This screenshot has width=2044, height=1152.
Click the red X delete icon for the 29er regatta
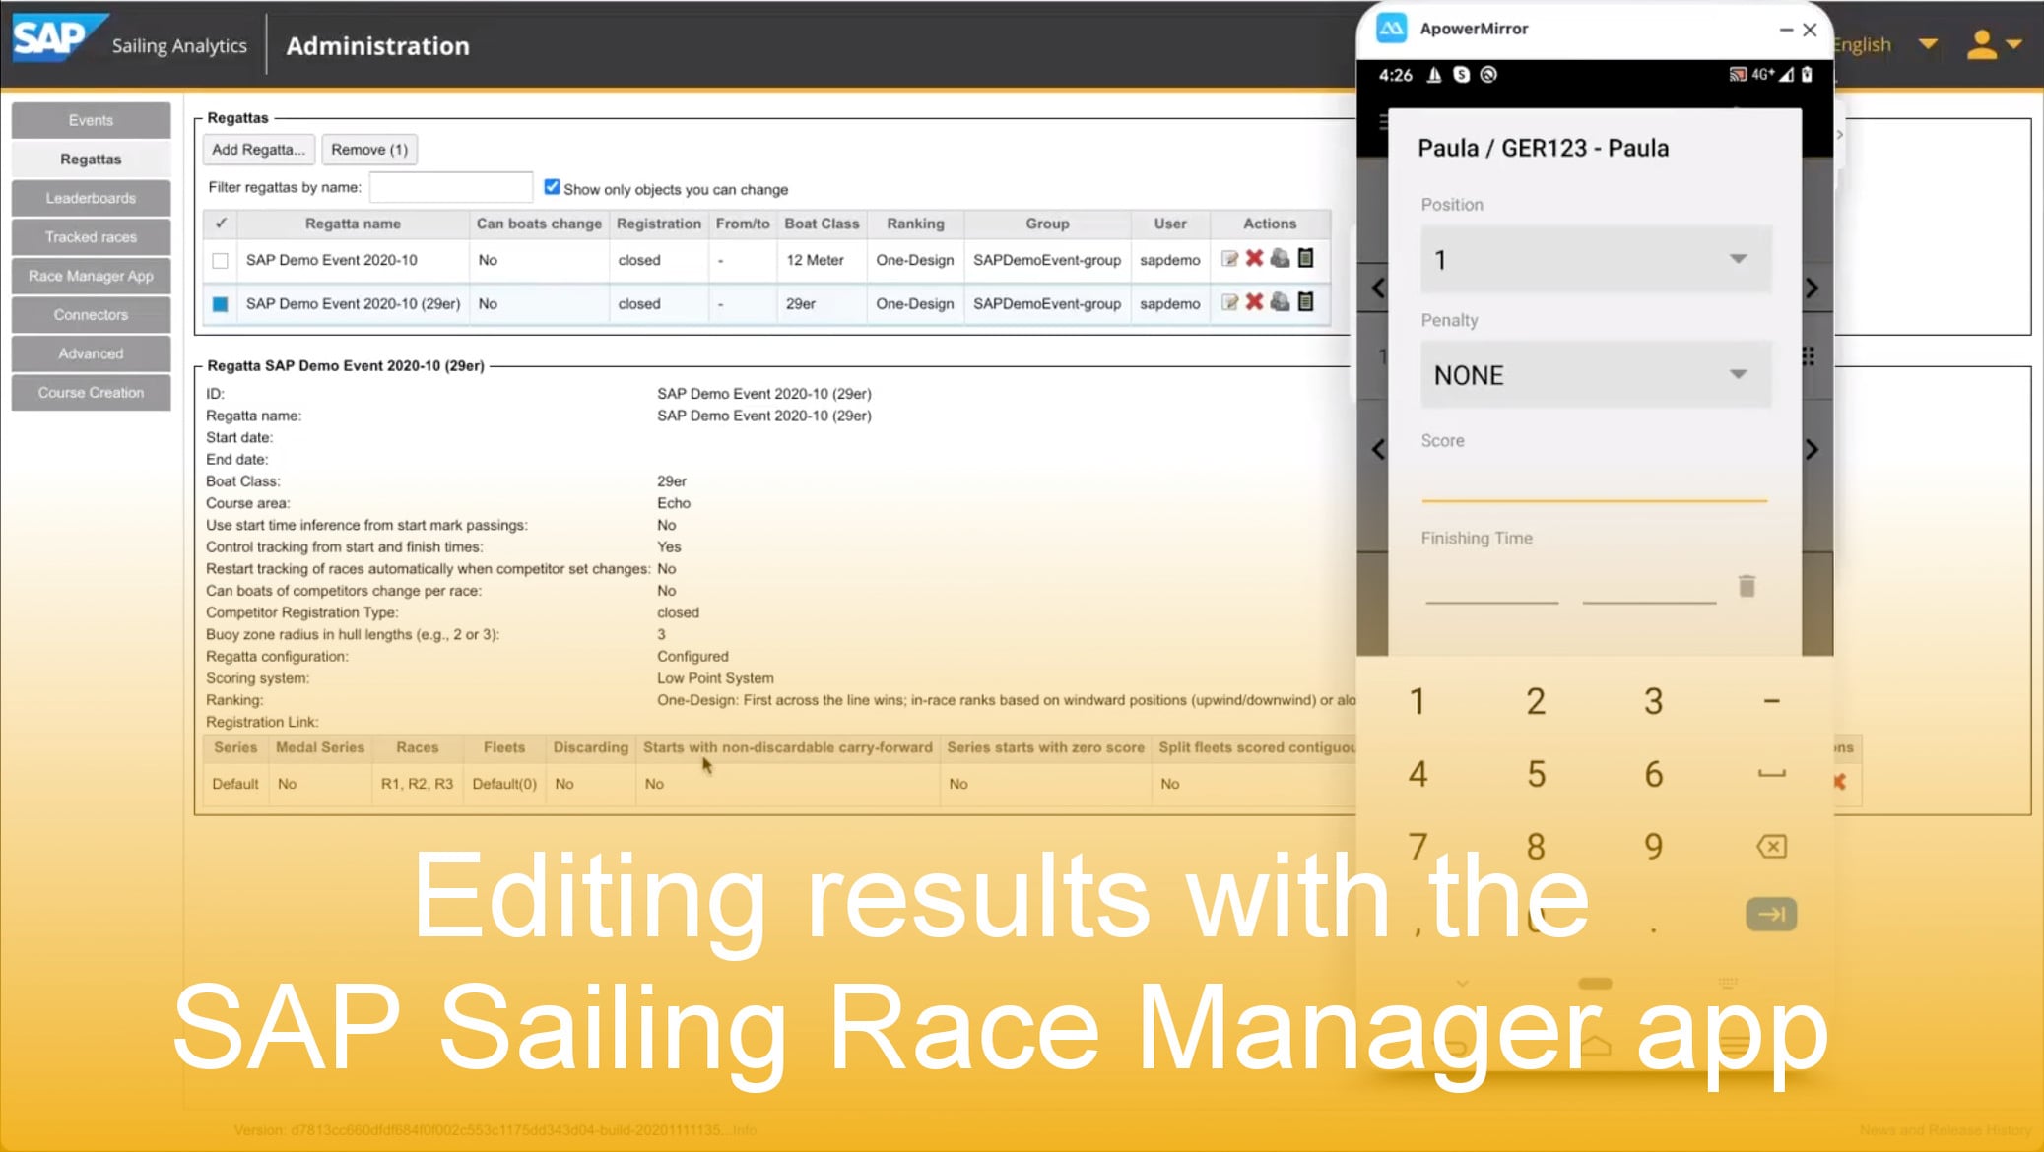(1254, 303)
